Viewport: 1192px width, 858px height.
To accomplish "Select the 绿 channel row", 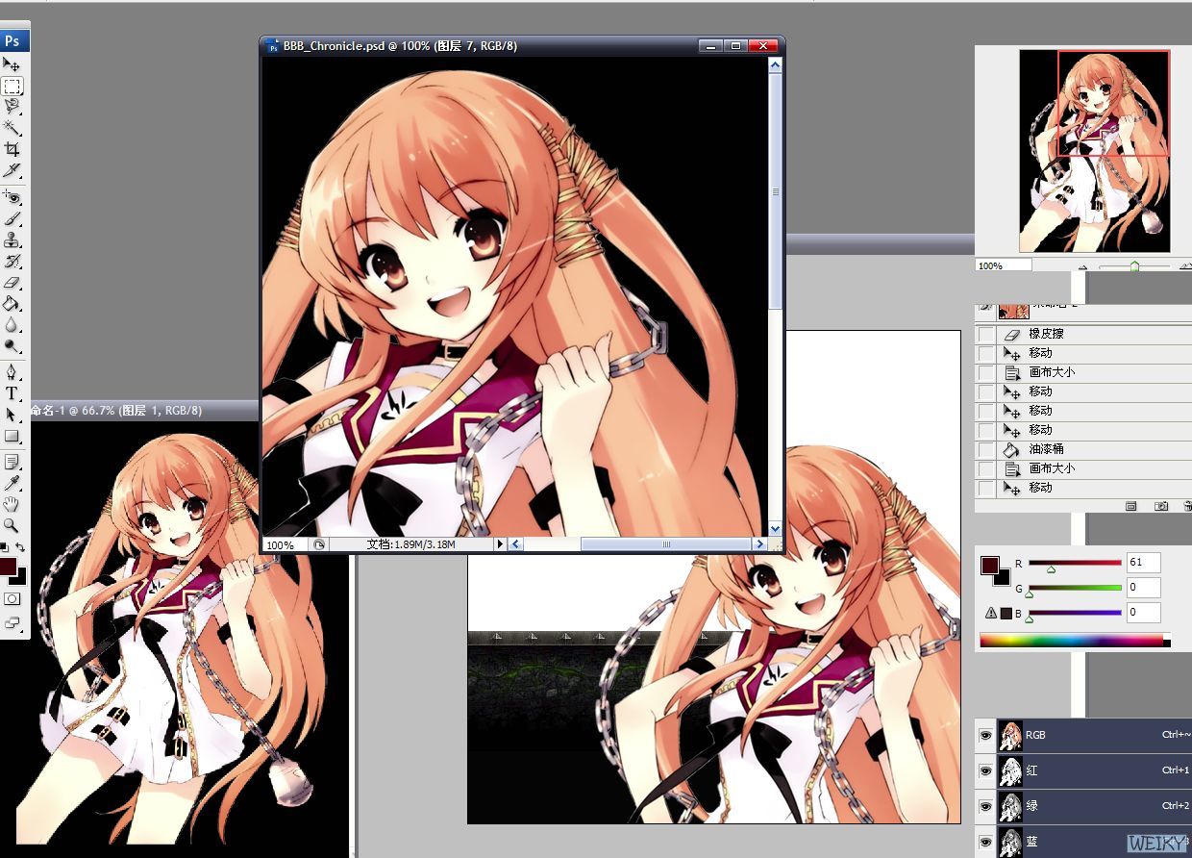I will 1094,807.
